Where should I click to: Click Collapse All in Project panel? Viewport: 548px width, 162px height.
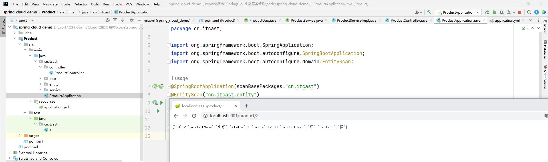122,20
